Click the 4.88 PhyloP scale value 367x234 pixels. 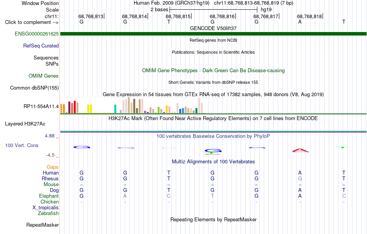click(49, 136)
